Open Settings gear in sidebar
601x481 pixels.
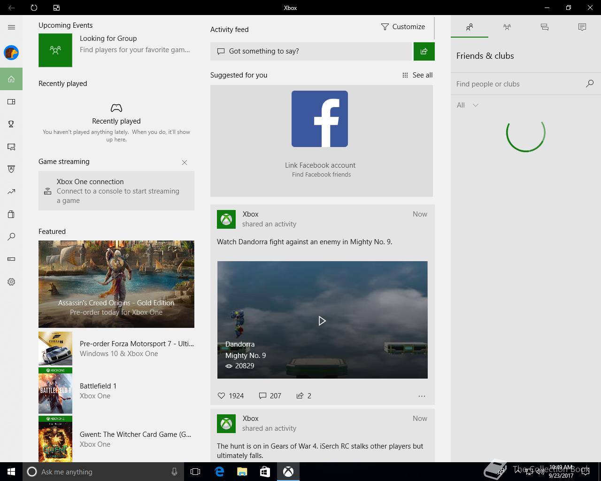click(11, 282)
